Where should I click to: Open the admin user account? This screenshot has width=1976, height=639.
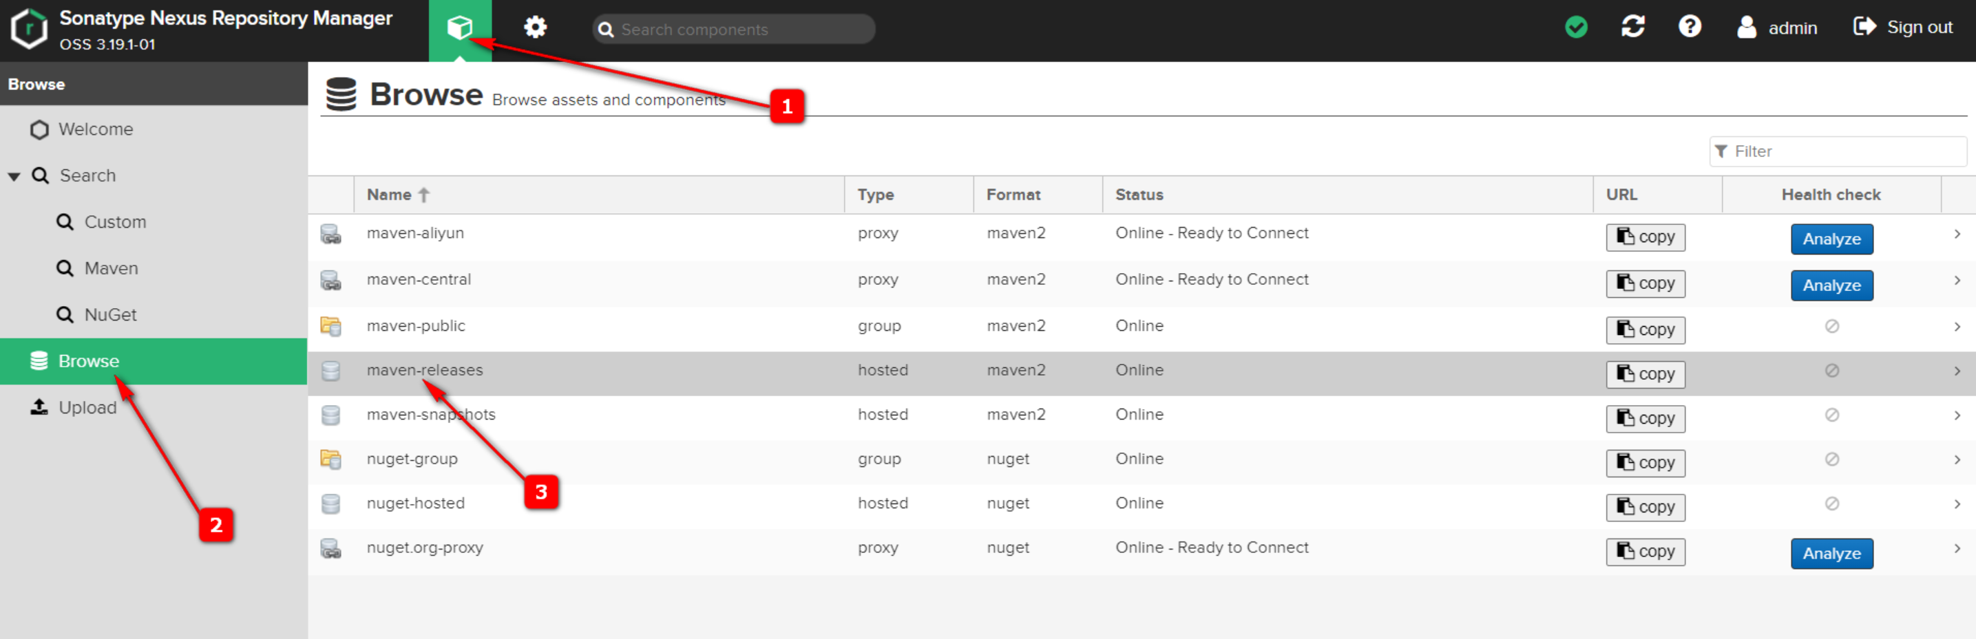coord(1776,28)
